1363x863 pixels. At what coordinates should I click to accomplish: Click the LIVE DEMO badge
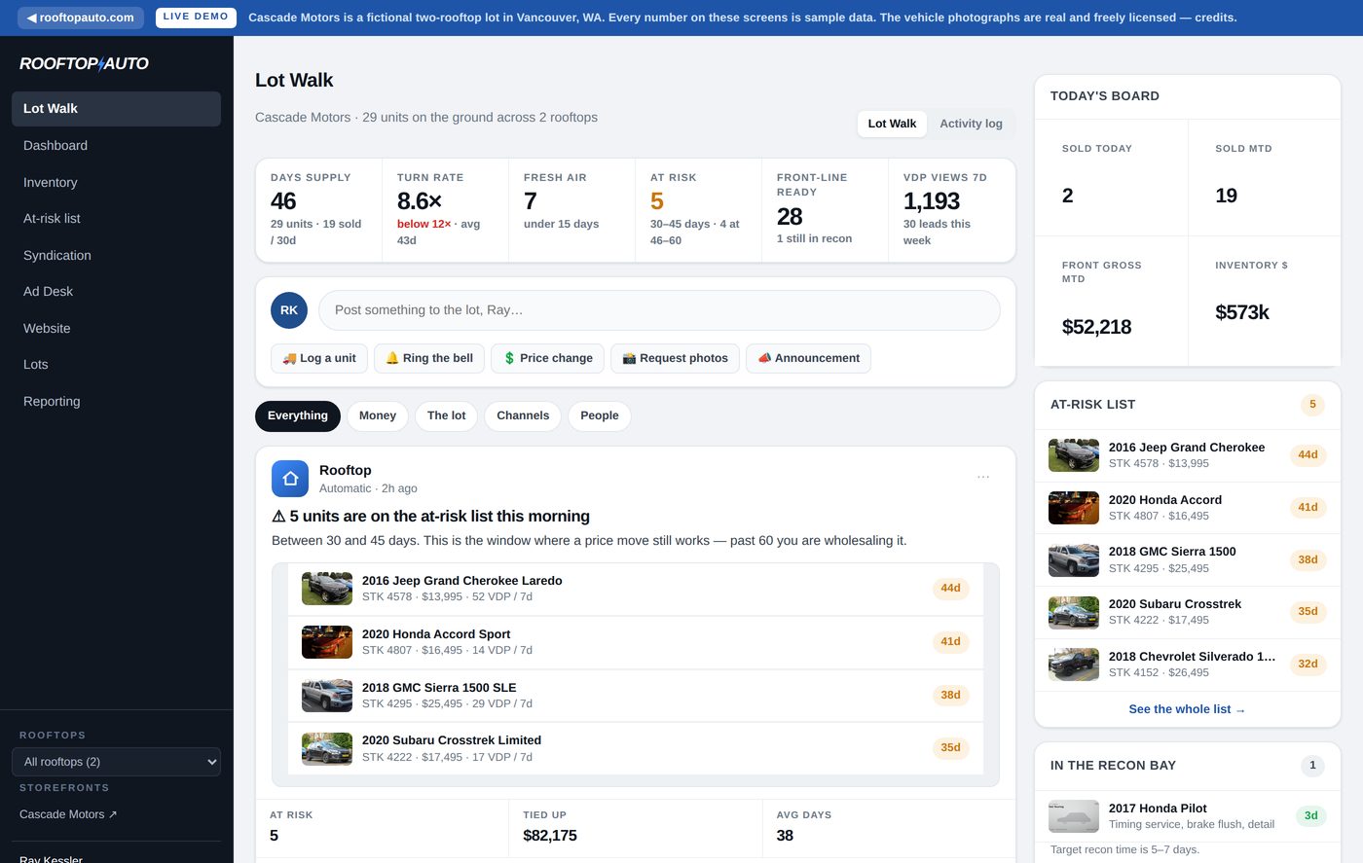click(x=196, y=18)
